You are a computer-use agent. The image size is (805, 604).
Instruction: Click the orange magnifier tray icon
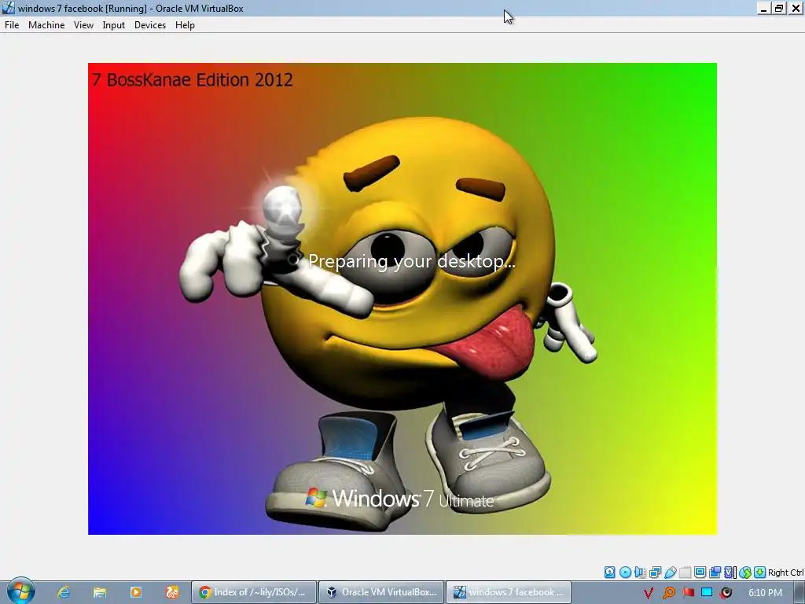click(668, 593)
